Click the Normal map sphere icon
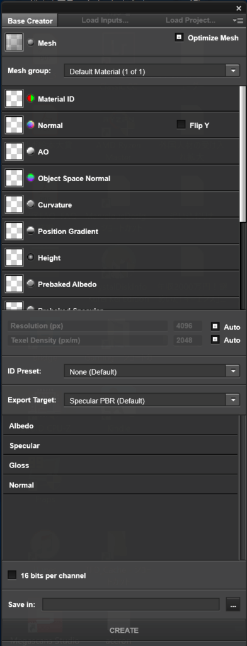The width and height of the screenshot is (247, 646). (x=30, y=126)
